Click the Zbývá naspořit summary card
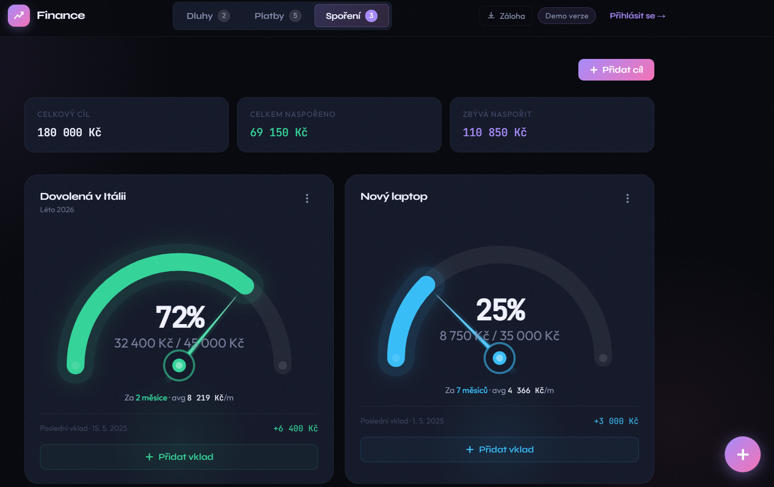Screen dimensions: 774x487 tap(552, 125)
